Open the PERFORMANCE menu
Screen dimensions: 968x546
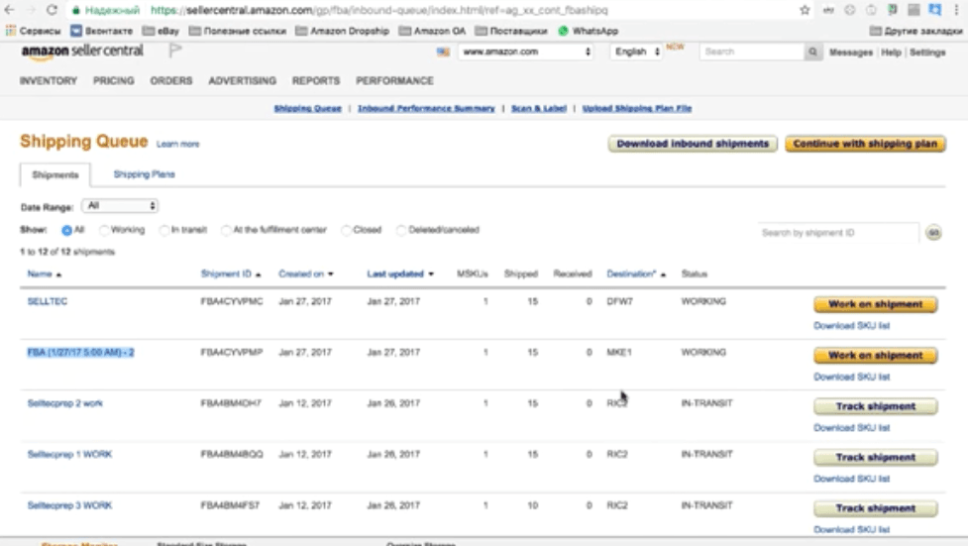click(x=394, y=81)
